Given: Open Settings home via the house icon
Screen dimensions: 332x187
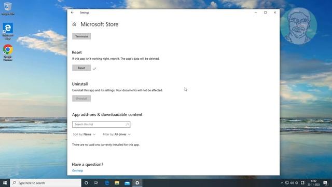Looking at the screenshot, I should [x=74, y=24].
